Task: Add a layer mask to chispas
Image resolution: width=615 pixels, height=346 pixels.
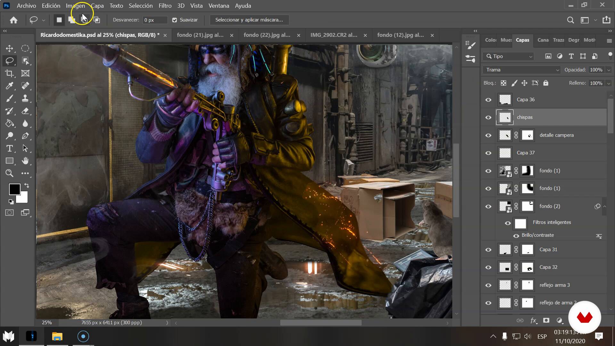Action: tap(546, 320)
